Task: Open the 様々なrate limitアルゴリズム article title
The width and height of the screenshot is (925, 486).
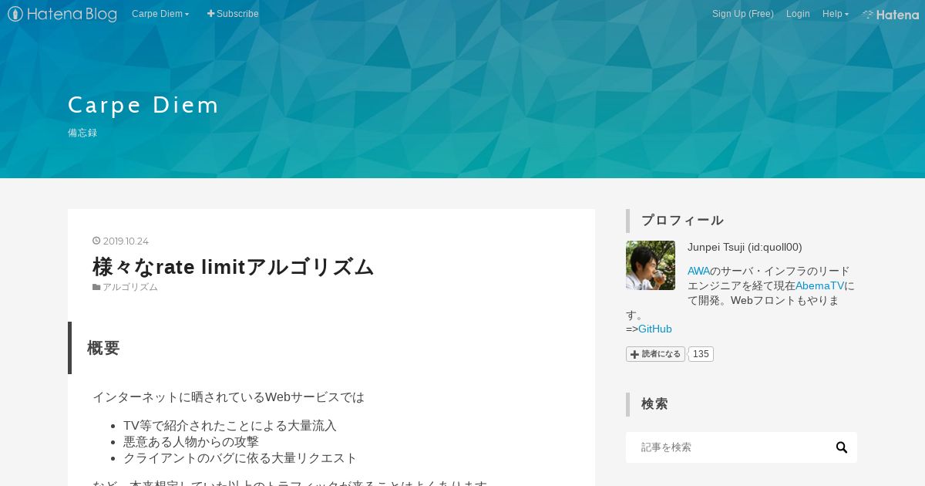Action: click(x=233, y=267)
